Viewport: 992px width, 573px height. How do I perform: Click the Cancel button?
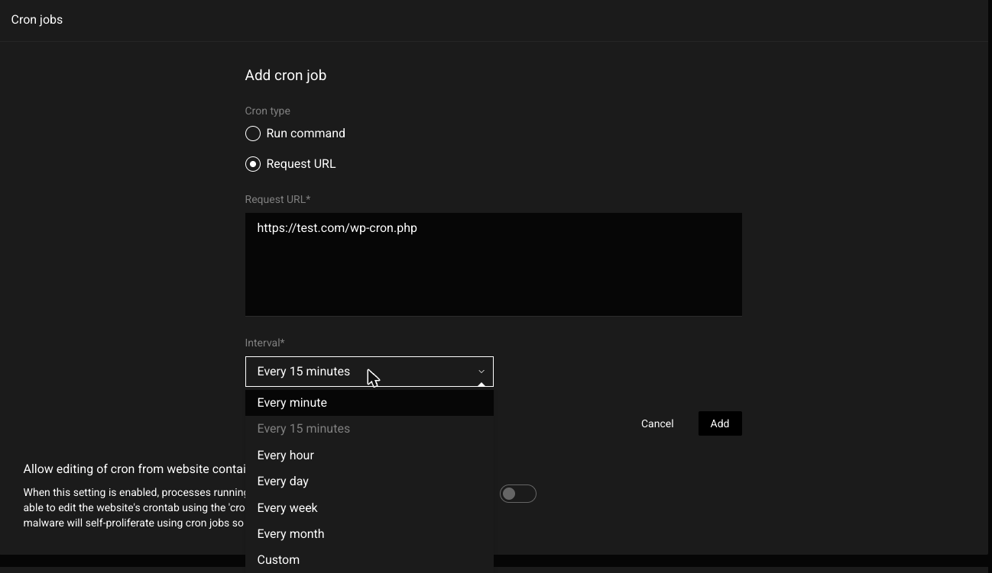coord(657,423)
